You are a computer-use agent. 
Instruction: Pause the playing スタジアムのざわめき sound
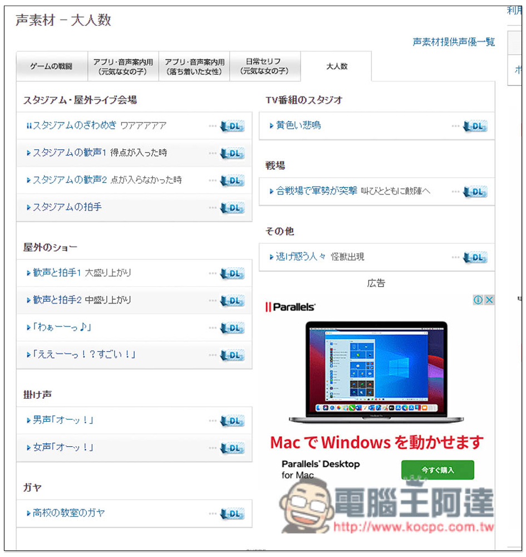point(29,126)
